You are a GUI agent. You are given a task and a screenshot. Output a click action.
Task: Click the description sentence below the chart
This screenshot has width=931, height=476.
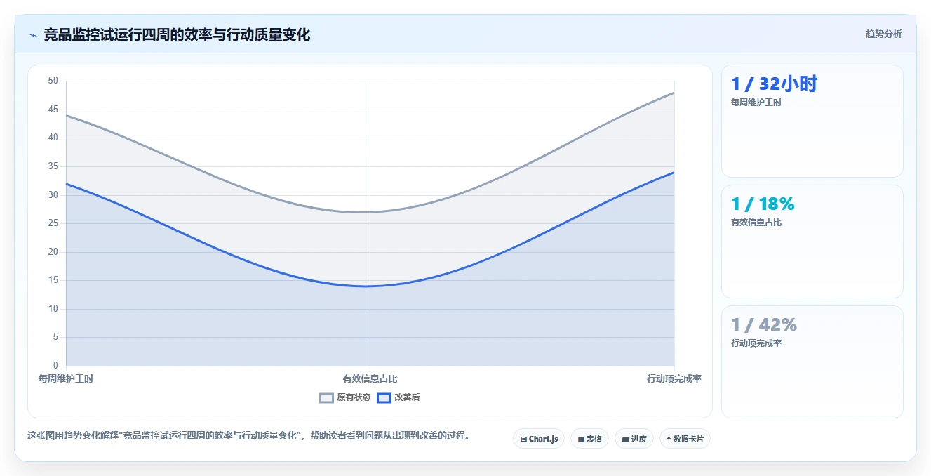[248, 435]
